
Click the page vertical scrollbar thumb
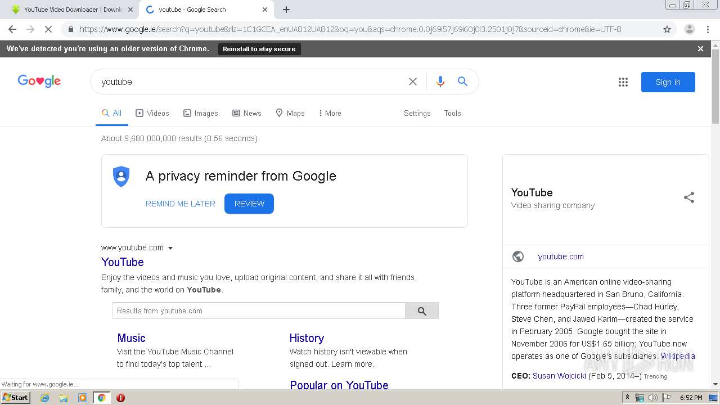pos(715,87)
